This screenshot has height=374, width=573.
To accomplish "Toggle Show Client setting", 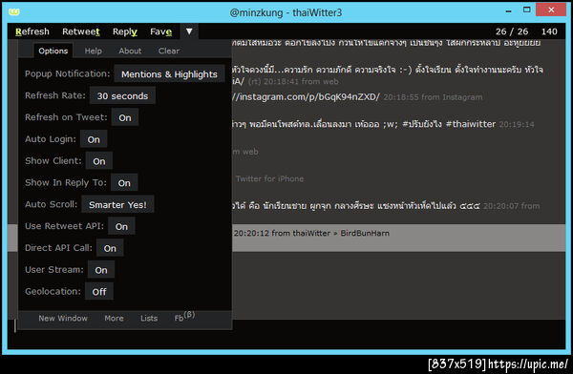I will click(x=99, y=161).
